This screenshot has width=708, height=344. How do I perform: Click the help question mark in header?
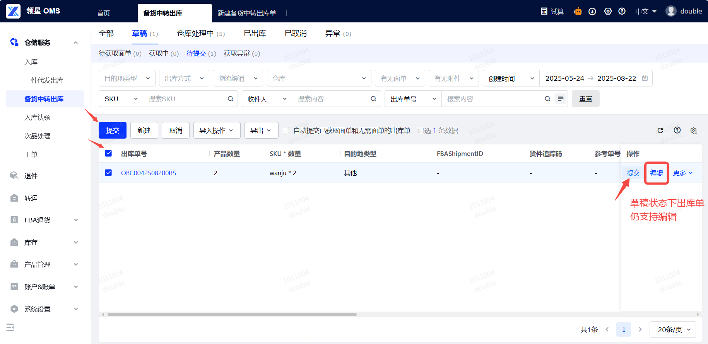pyautogui.click(x=622, y=11)
